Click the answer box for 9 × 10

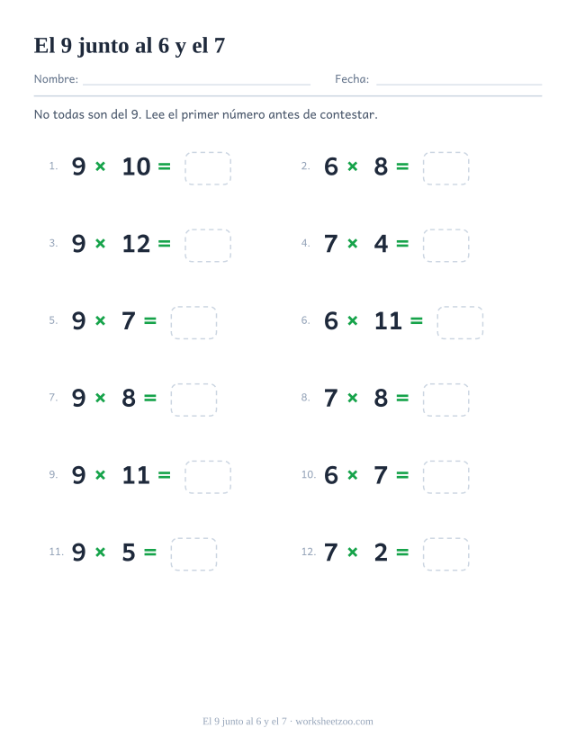tap(208, 168)
